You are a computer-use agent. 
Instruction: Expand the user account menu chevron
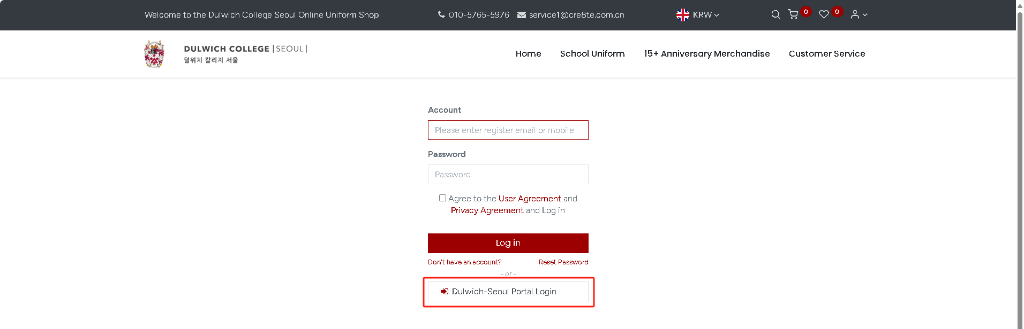pyautogui.click(x=865, y=15)
